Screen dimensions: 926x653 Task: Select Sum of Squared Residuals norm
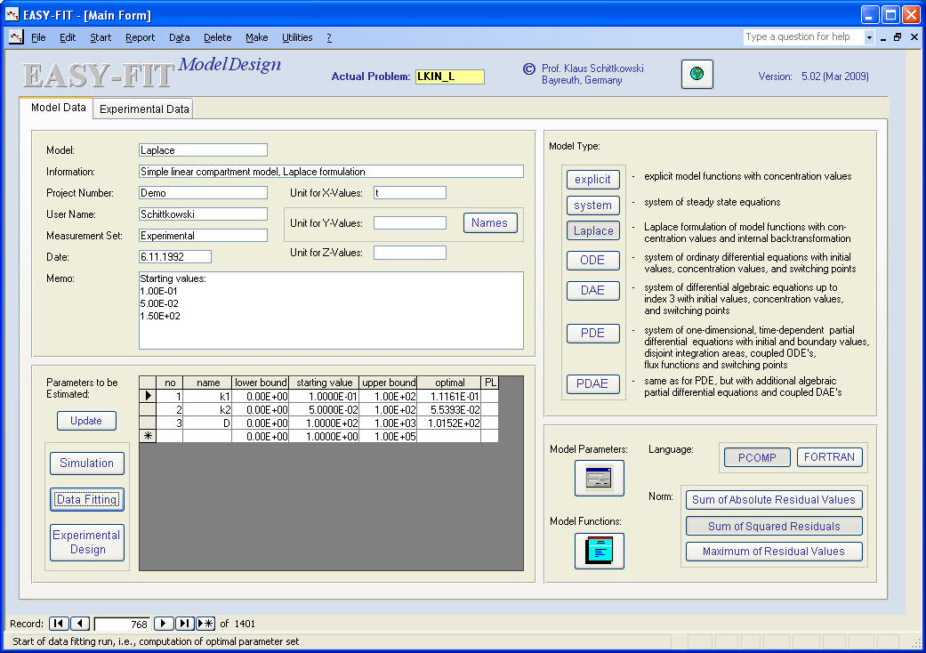pos(774,526)
